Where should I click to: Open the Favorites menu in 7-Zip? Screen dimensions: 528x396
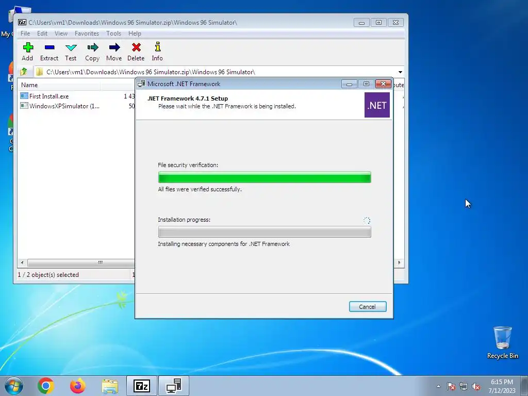point(87,34)
